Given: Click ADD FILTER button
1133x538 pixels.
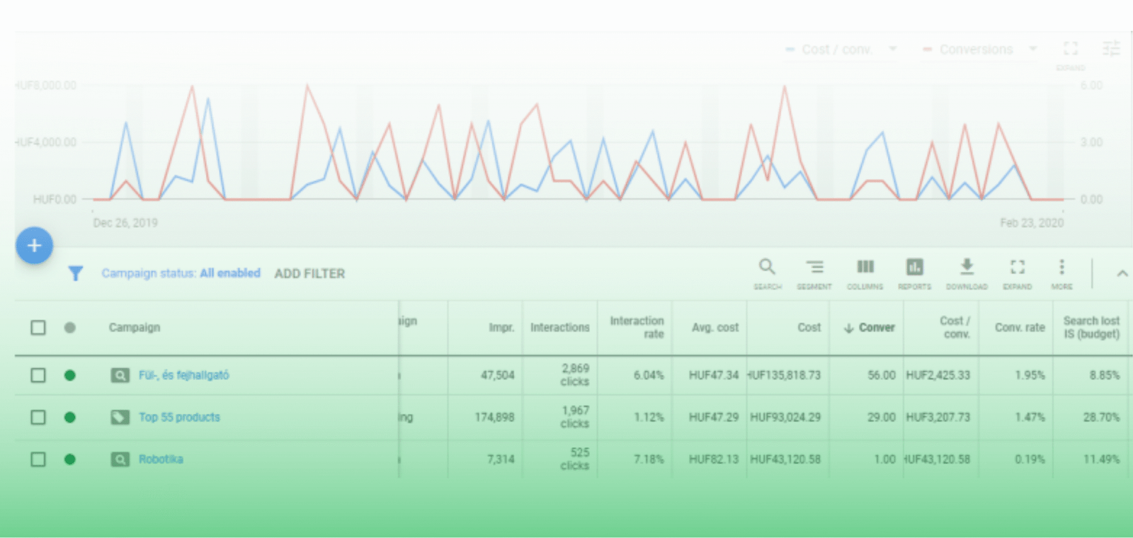Looking at the screenshot, I should click(309, 274).
